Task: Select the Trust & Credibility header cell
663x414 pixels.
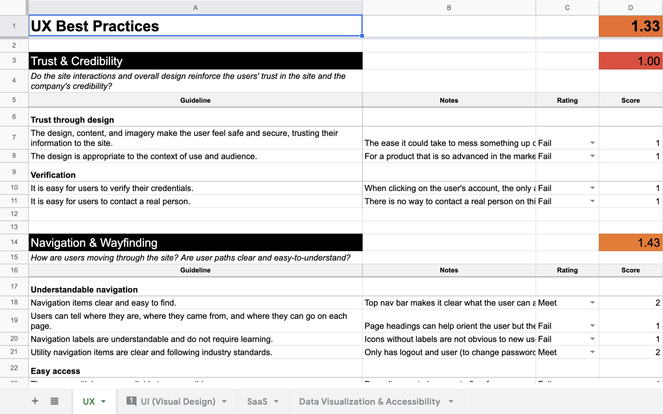Action: pos(194,61)
